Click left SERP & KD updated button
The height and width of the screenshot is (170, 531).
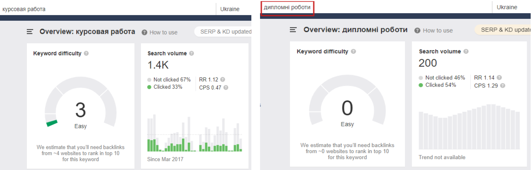coord(223,32)
